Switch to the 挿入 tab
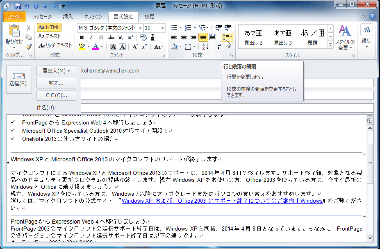Image resolution: width=380 pixels, height=249 pixels. tap(68, 16)
